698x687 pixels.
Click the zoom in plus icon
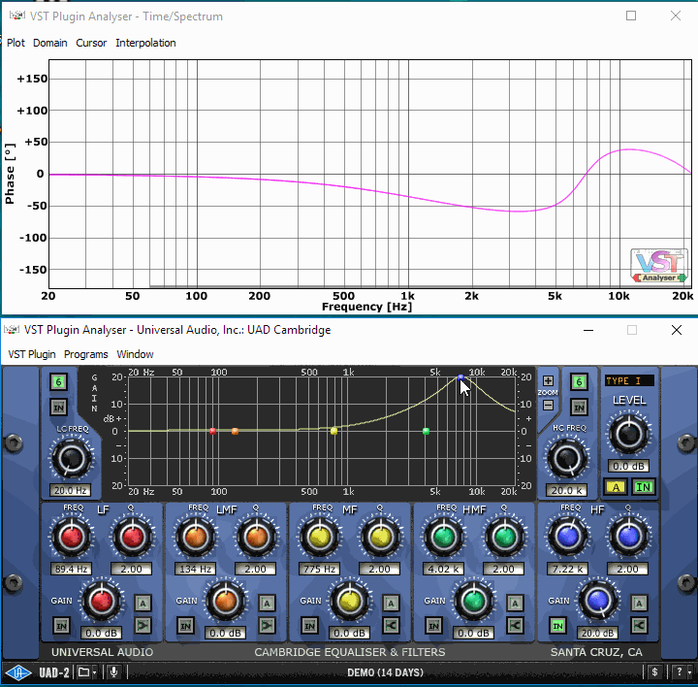(548, 381)
